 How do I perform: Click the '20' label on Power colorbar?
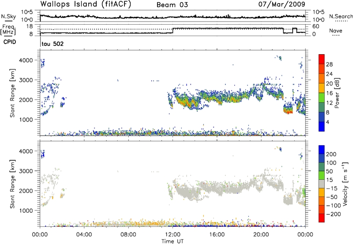tap(329, 84)
